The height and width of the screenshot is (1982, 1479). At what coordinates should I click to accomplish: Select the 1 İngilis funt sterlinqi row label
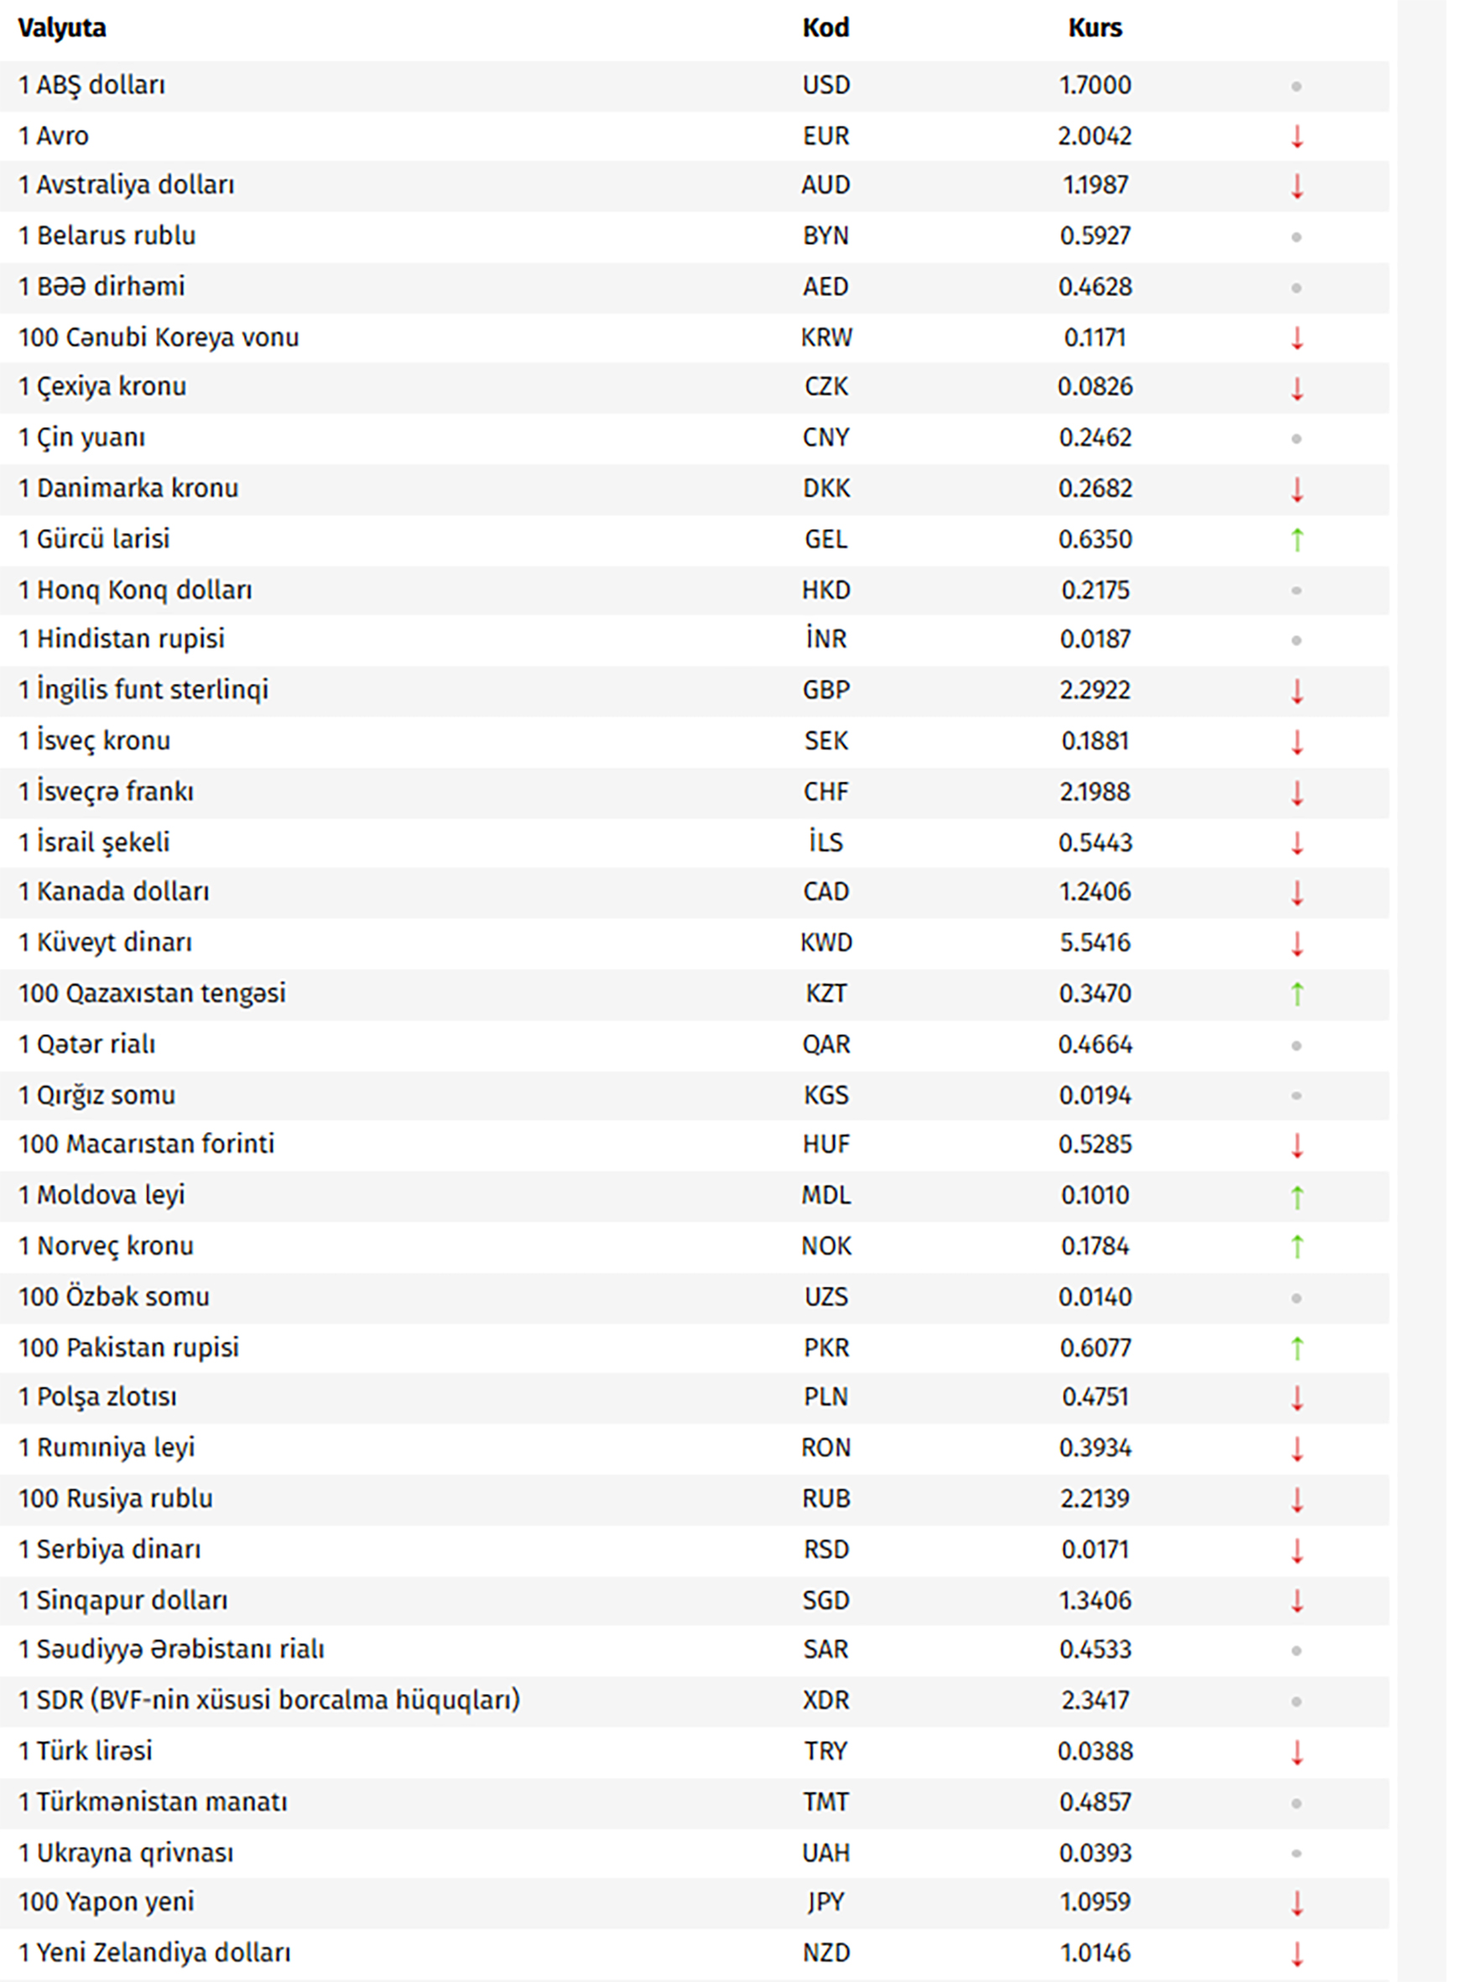(143, 690)
